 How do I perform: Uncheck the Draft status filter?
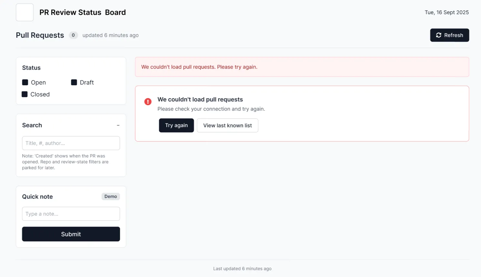coord(74,82)
